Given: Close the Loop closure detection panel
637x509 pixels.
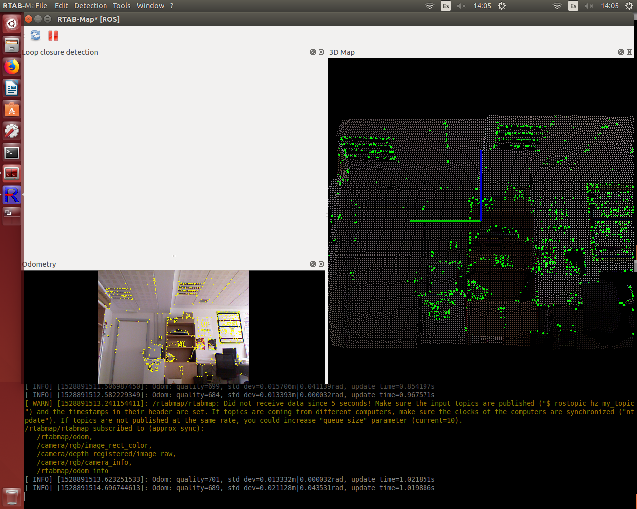Looking at the screenshot, I should 321,52.
